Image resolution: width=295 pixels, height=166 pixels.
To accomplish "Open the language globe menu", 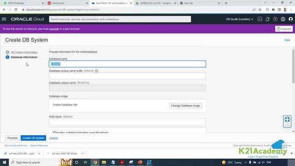I will (x=283, y=19).
